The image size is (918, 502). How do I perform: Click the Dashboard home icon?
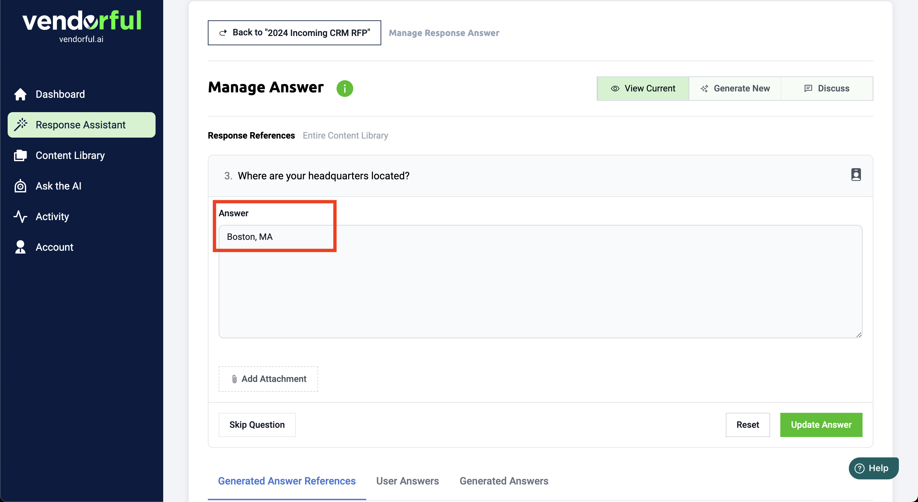click(x=20, y=94)
